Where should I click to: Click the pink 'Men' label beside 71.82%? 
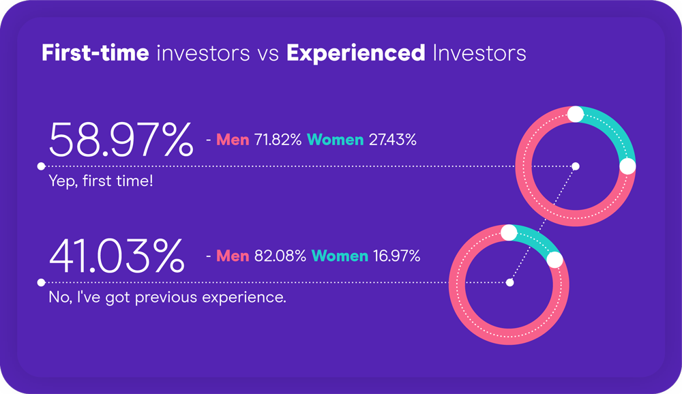click(233, 140)
